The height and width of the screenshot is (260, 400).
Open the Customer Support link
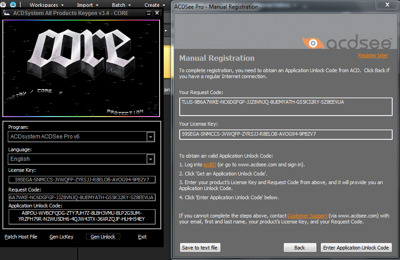(307, 216)
